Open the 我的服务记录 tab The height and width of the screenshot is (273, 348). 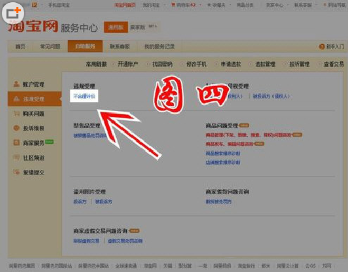pos(159,46)
